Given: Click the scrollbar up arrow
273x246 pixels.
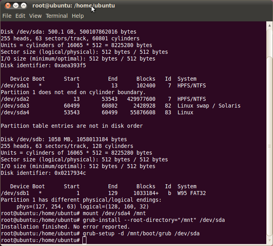Looking at the screenshot, I should pyautogui.click(x=269, y=25).
